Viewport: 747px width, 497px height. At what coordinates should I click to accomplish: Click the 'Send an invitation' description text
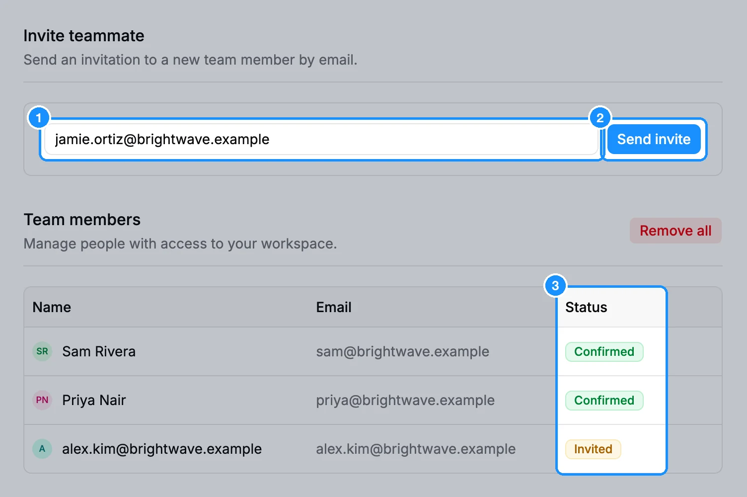pyautogui.click(x=190, y=60)
